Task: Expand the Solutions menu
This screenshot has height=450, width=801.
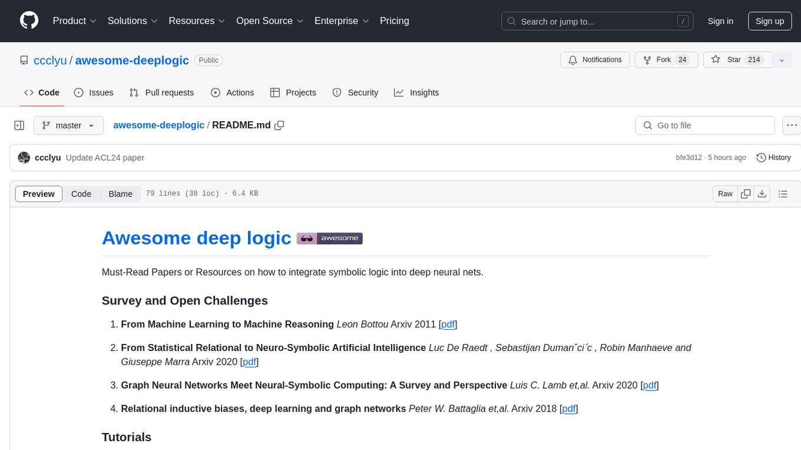Action: coord(133,21)
